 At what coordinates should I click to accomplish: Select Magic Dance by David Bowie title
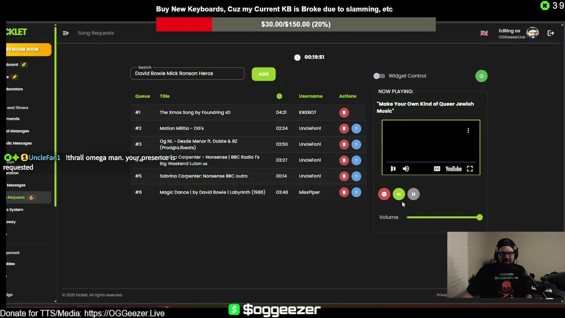212,192
